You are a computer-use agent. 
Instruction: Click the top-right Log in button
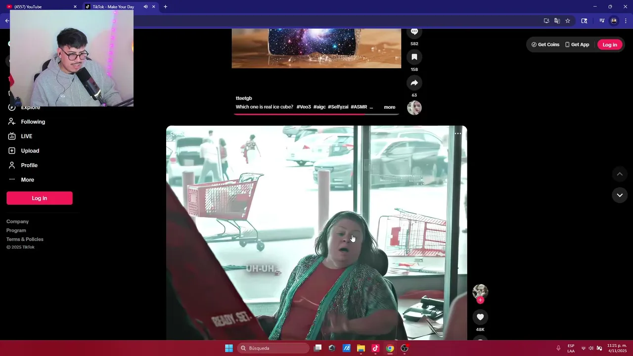click(610, 44)
